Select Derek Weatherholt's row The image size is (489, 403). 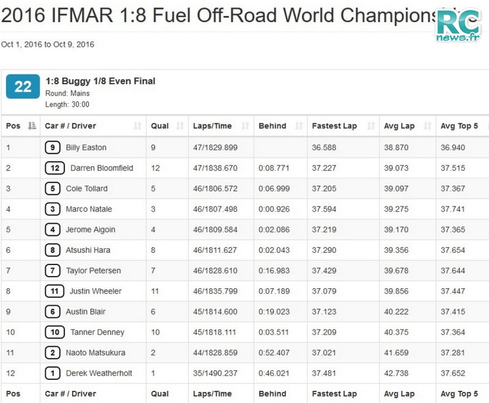click(245, 373)
